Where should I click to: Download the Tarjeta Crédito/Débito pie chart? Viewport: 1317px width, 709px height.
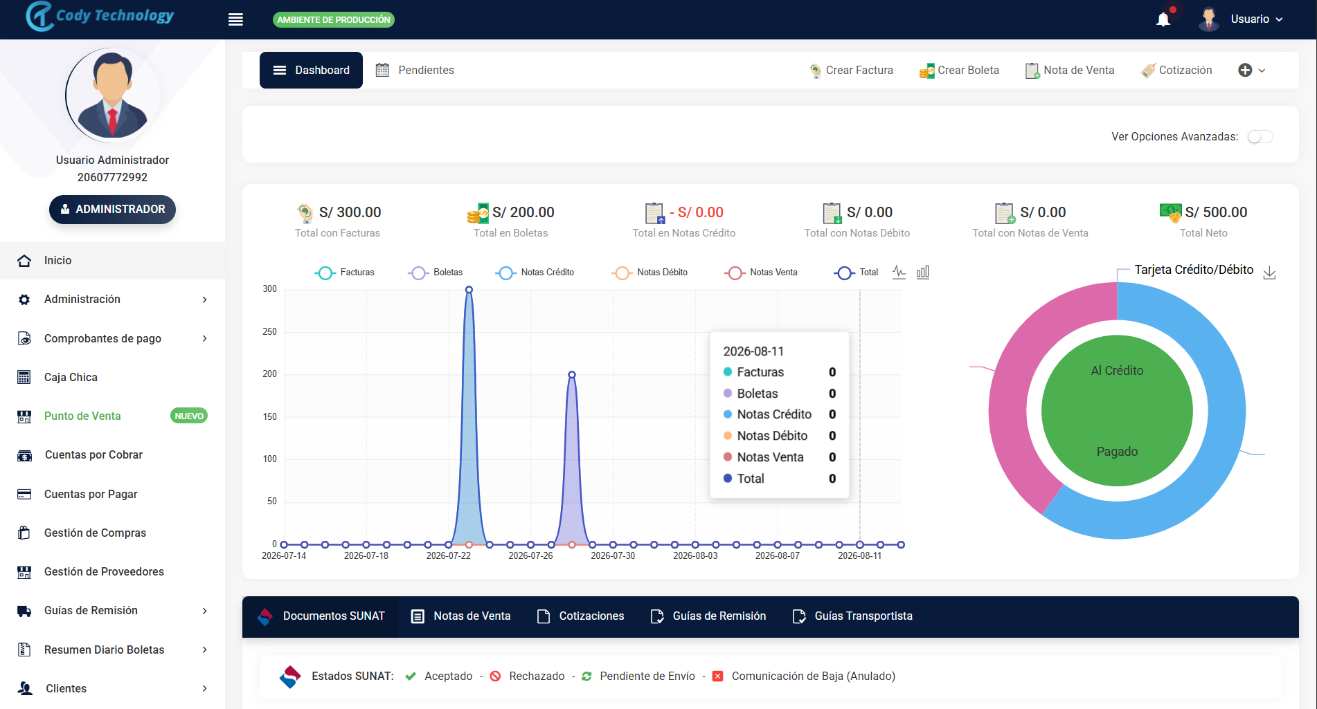1269,273
